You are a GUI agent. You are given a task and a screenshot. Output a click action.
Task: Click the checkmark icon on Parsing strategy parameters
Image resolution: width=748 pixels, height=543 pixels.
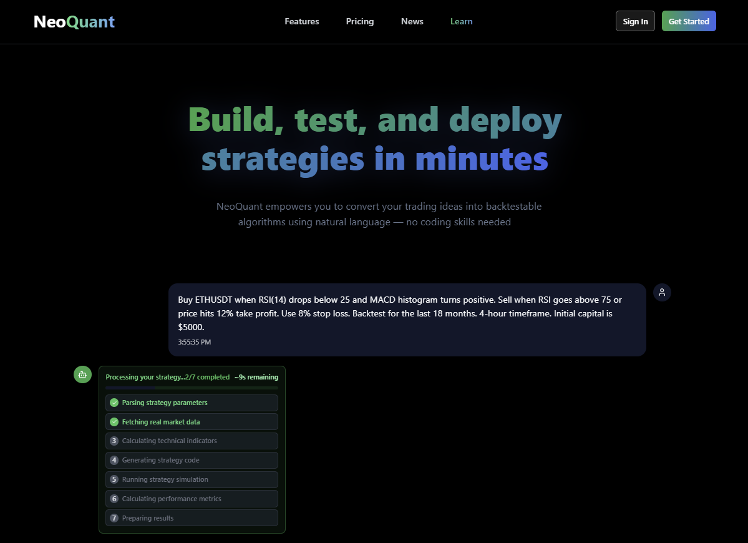(114, 403)
